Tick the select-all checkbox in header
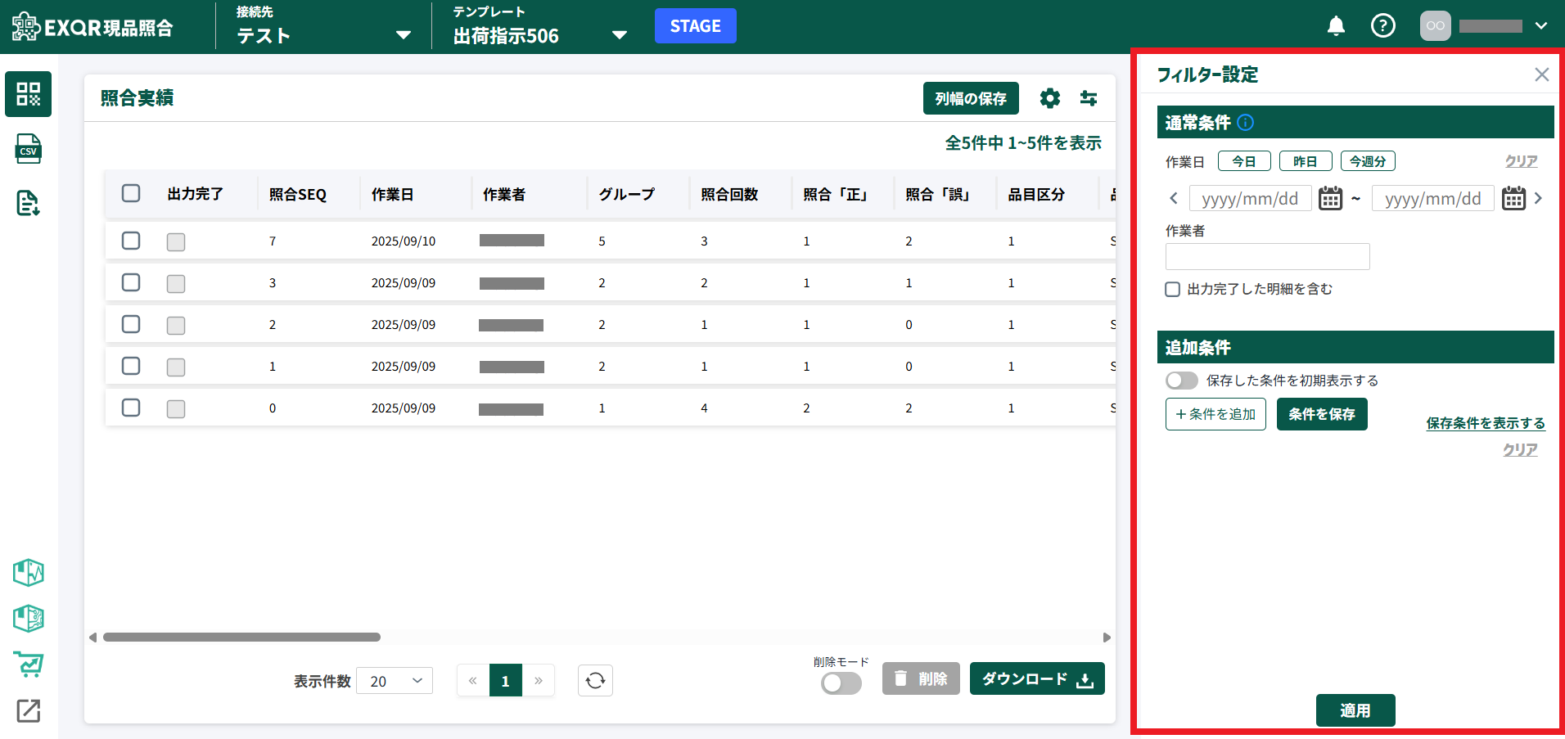1565x739 pixels. coord(131,194)
